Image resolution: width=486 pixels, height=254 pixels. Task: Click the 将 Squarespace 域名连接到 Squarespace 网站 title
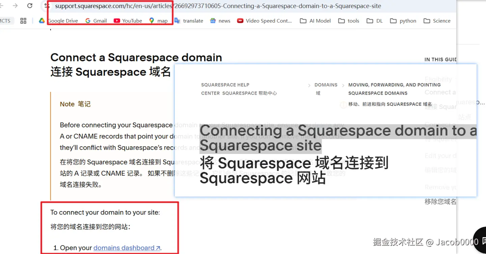[x=294, y=170]
